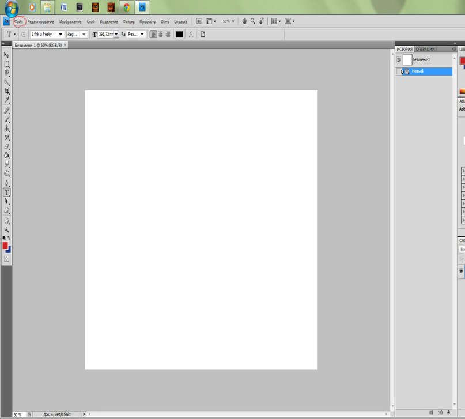Select the Eraser tool
The width and height of the screenshot is (465, 419).
click(6, 146)
